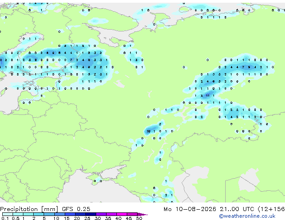Click the weatheronline.co.uk copyright link
The height and width of the screenshot is (220, 285).
[247, 216]
